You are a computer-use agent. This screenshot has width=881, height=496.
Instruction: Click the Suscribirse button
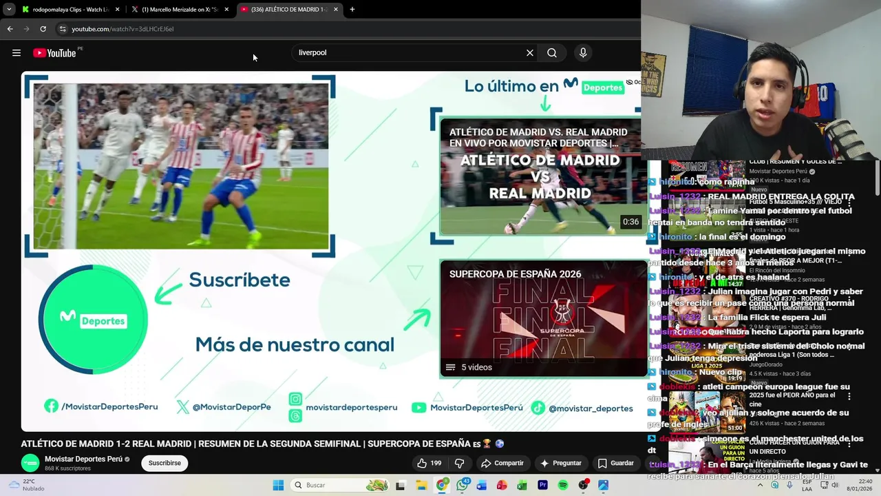164,463
